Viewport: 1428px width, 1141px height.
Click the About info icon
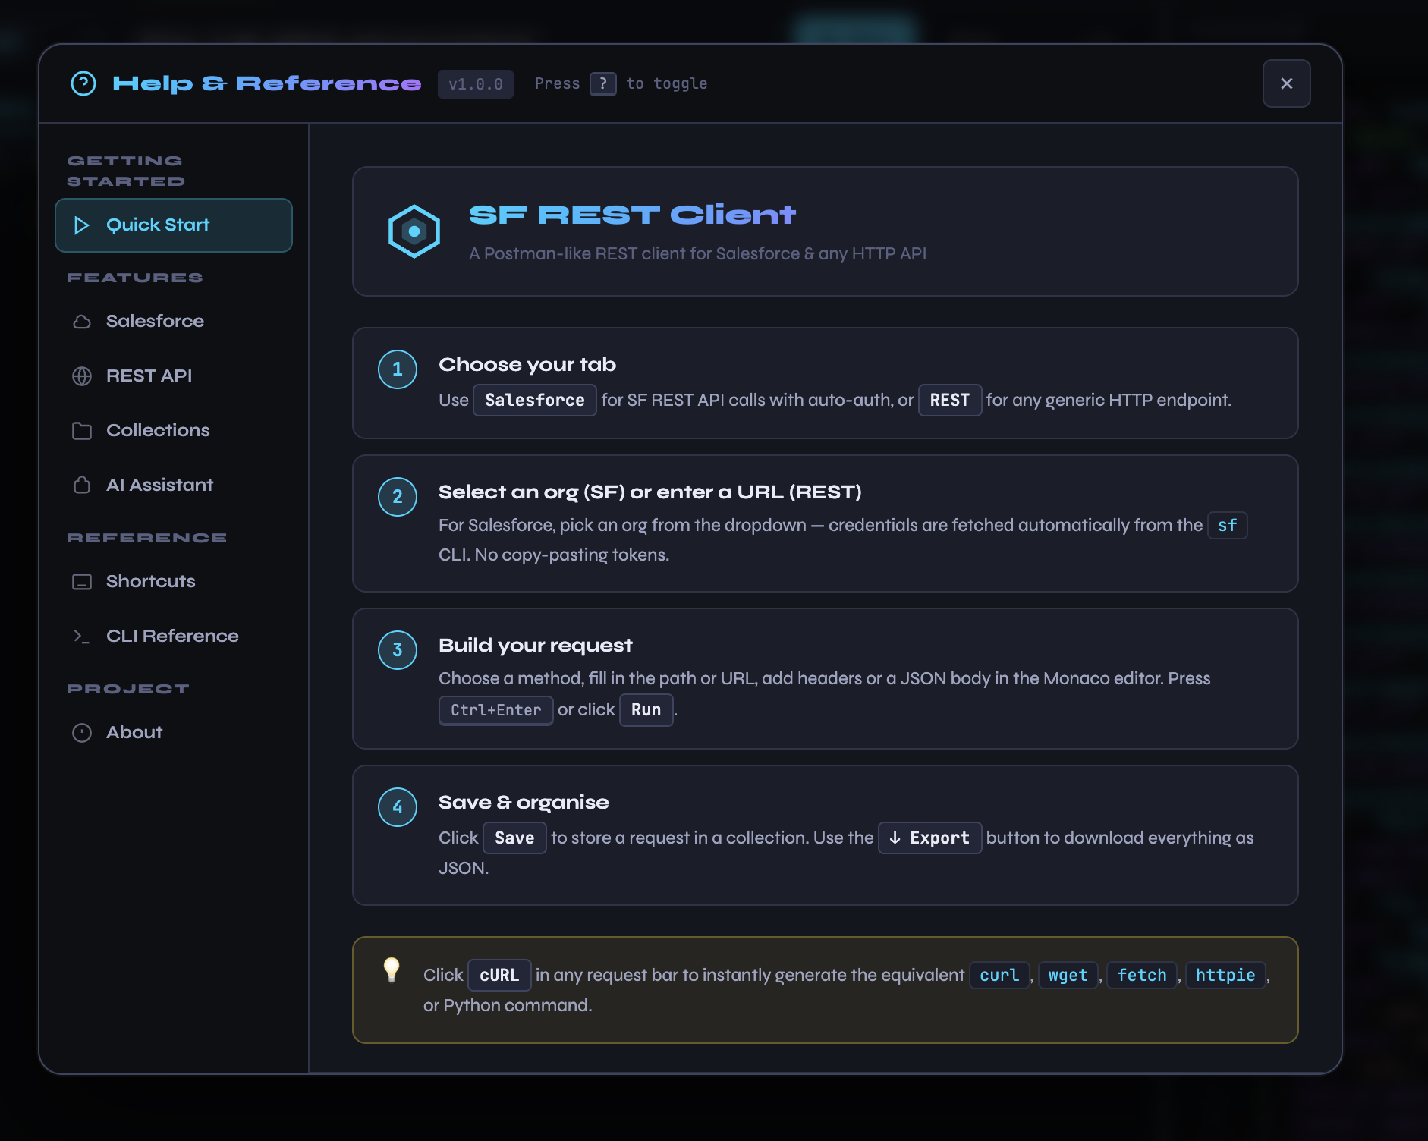coord(82,733)
